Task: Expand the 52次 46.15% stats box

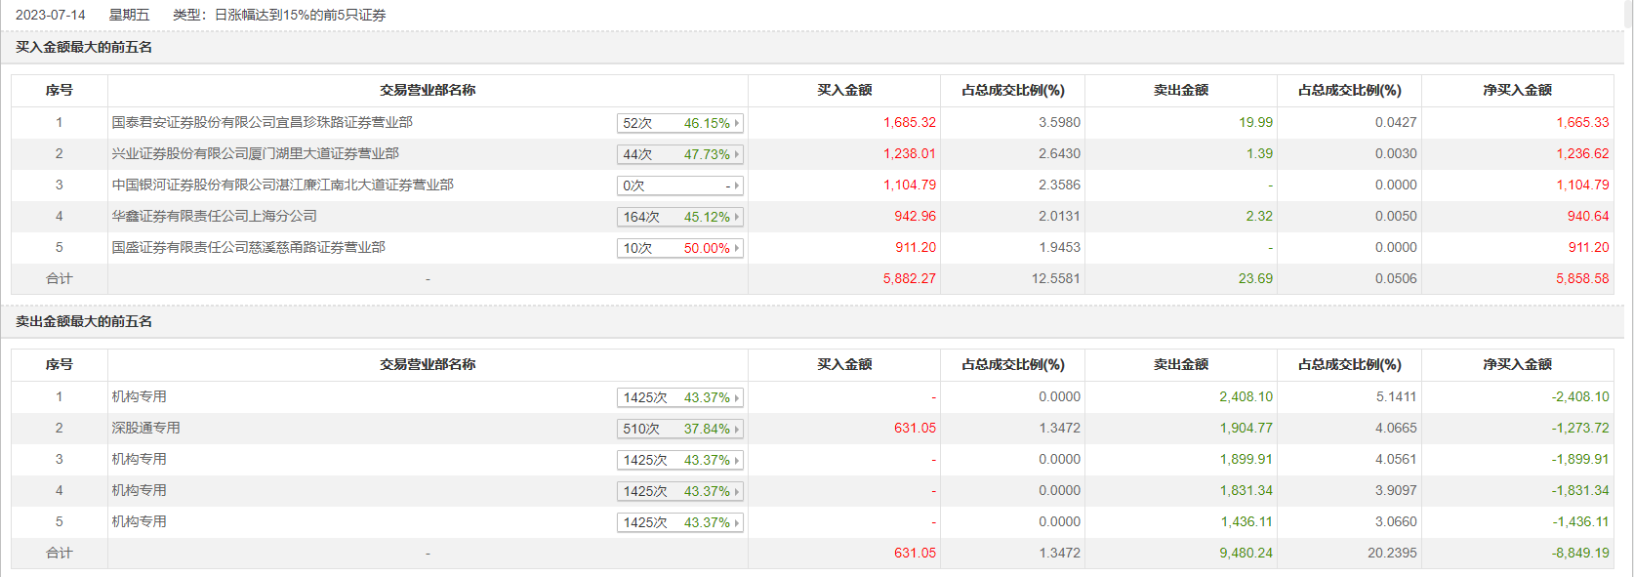Action: pos(680,123)
